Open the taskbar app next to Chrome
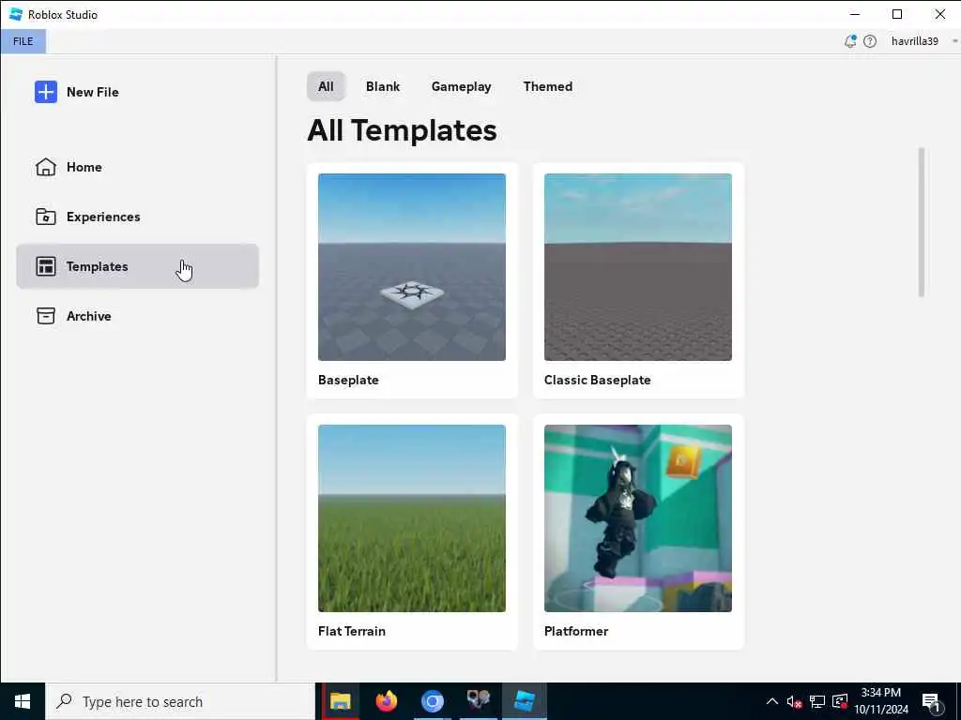The width and height of the screenshot is (961, 720). coord(478,701)
